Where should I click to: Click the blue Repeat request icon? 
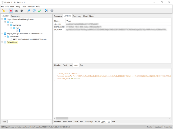tap(34, 11)
